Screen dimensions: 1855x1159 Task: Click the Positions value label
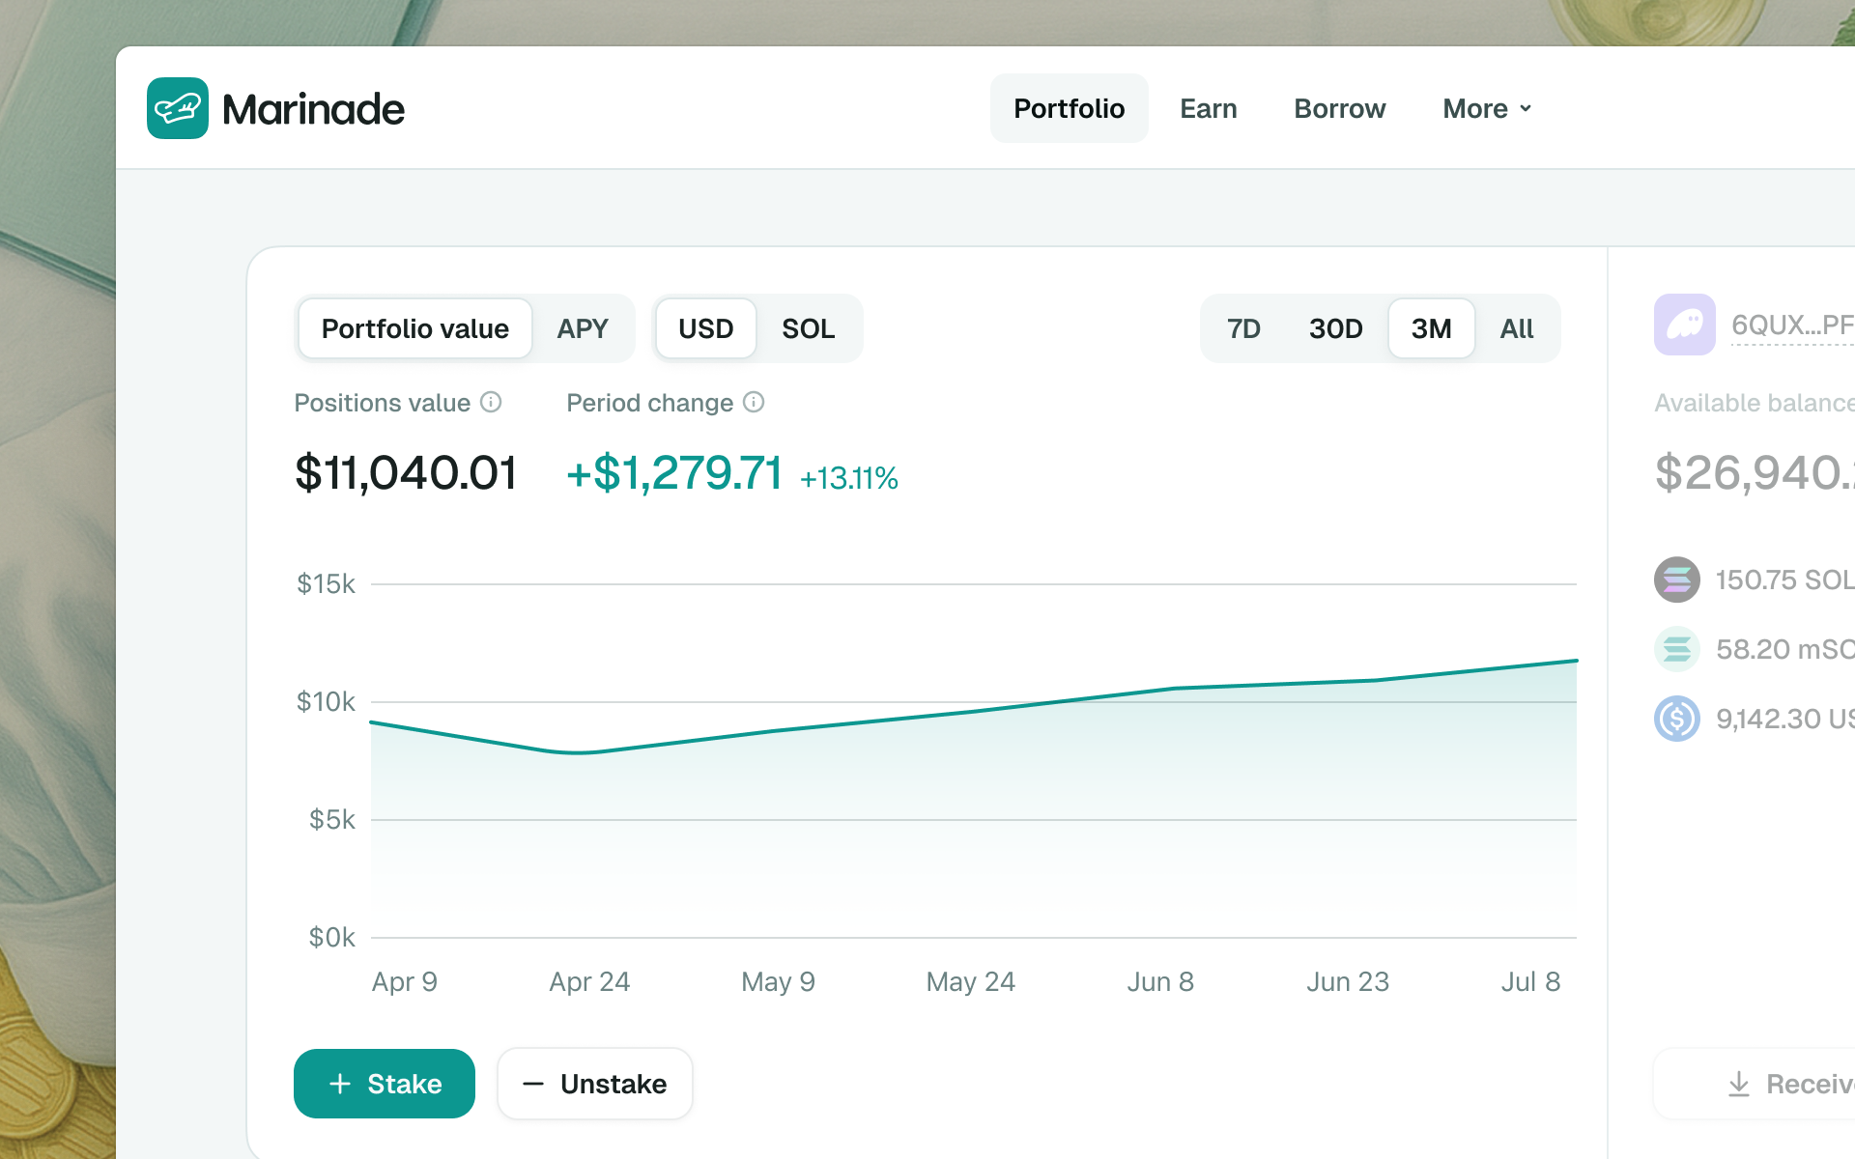click(x=383, y=403)
